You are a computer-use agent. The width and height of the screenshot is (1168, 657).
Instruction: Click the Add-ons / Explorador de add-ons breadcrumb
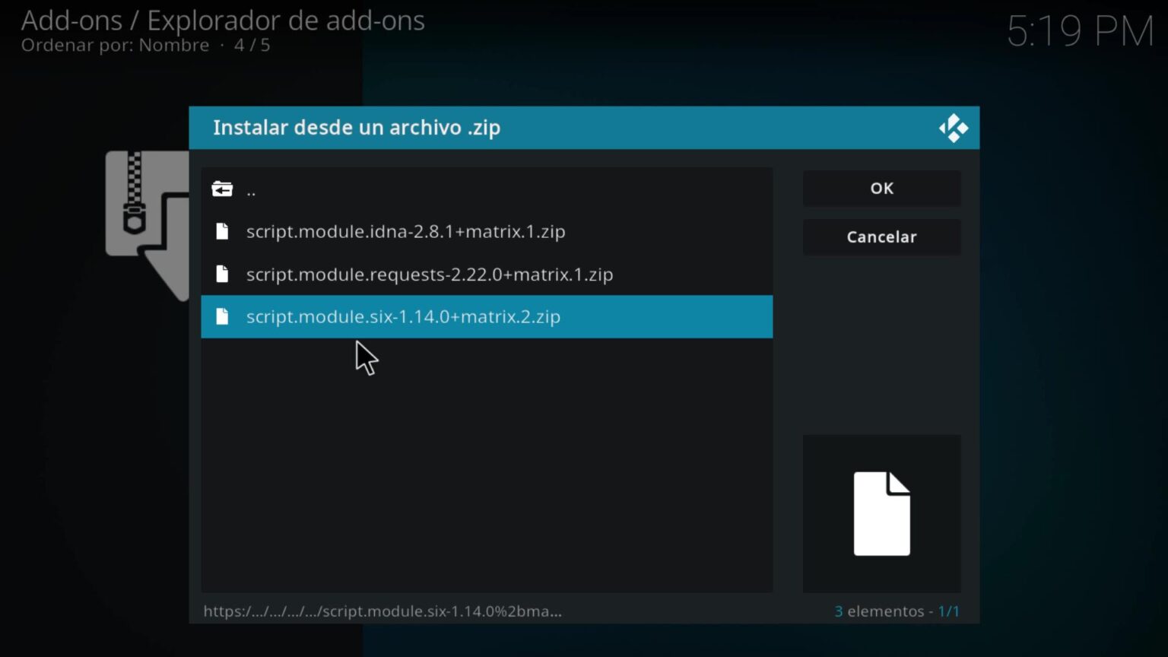pos(223,21)
